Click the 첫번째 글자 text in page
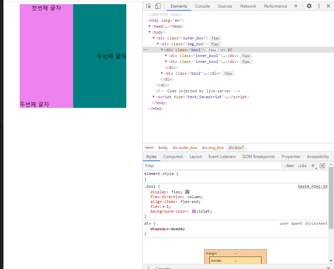Screen dimensions: 334x269 [x=46, y=8]
